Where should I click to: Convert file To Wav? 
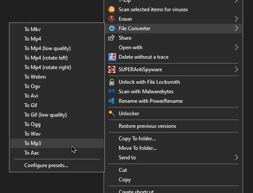[x=57, y=134]
